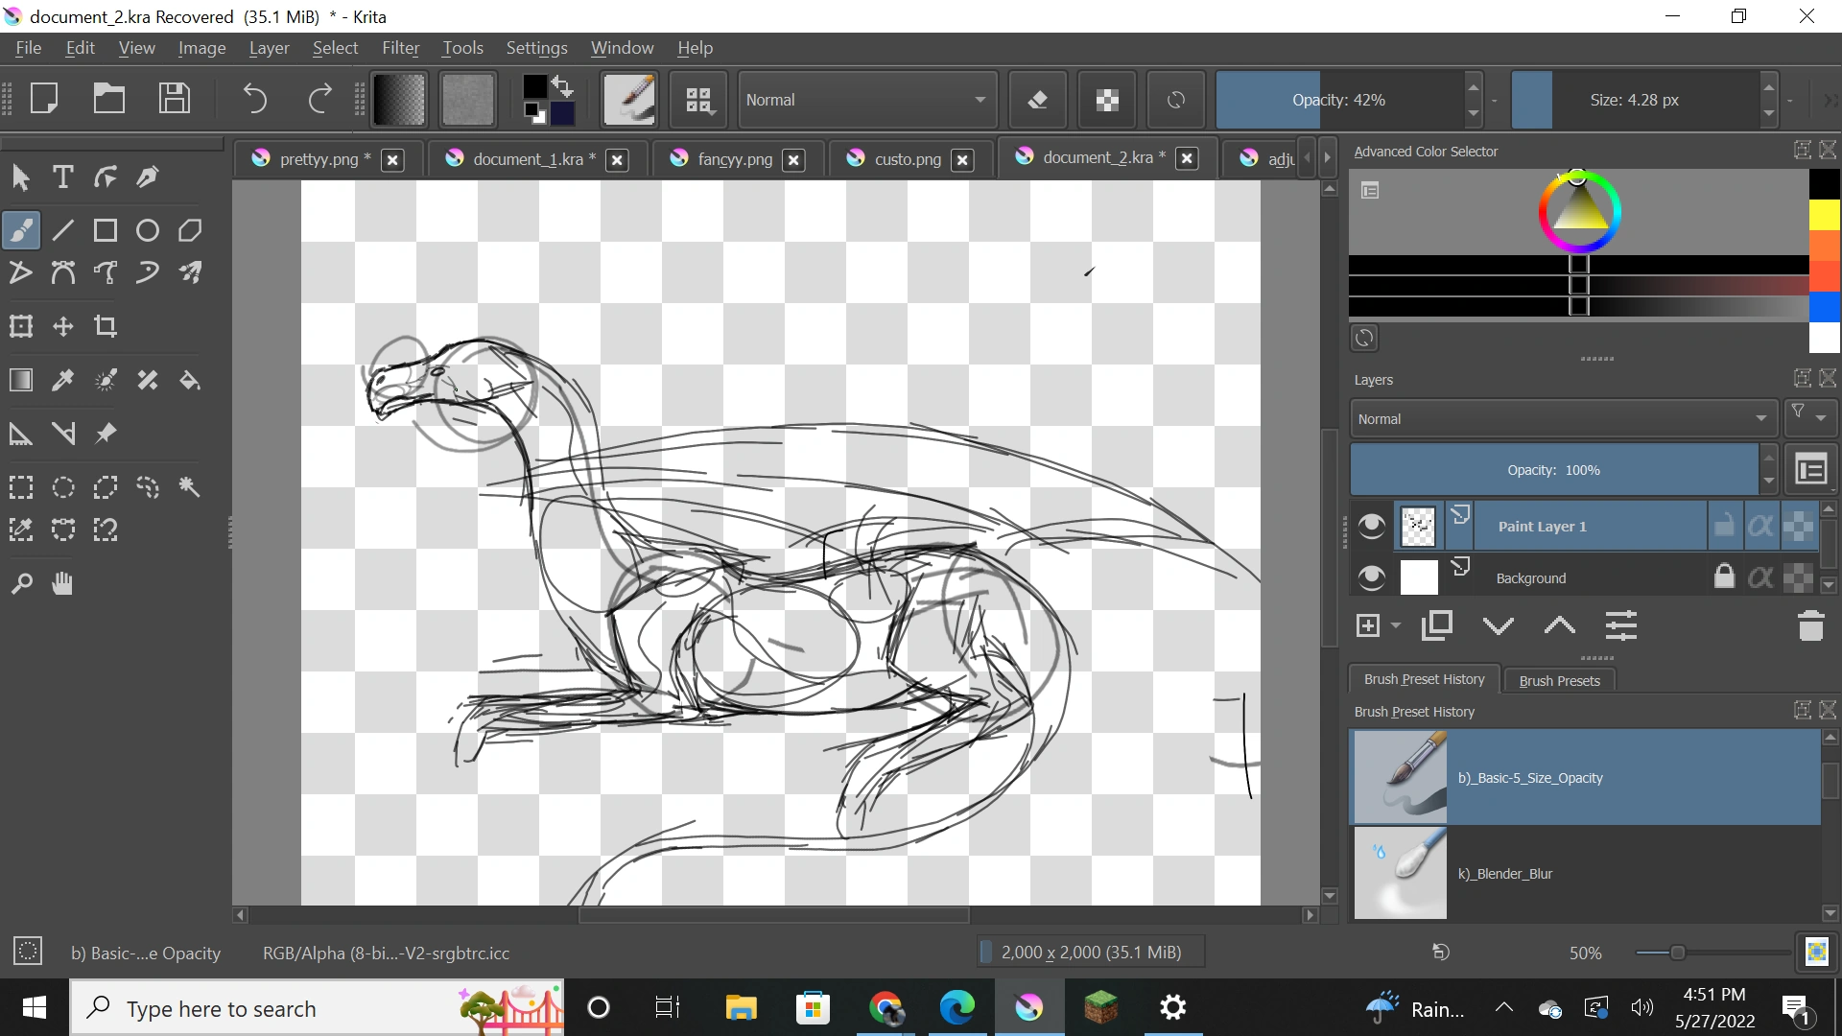The height and width of the screenshot is (1036, 1842).
Task: Select the Elliptical Selection tool
Action: [x=62, y=487]
